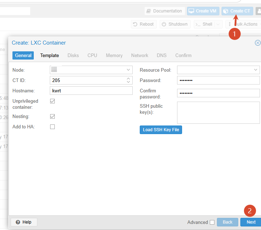Image resolution: width=261 pixels, height=230 pixels.
Task: Switch to the General tab
Action: pyautogui.click(x=23, y=55)
